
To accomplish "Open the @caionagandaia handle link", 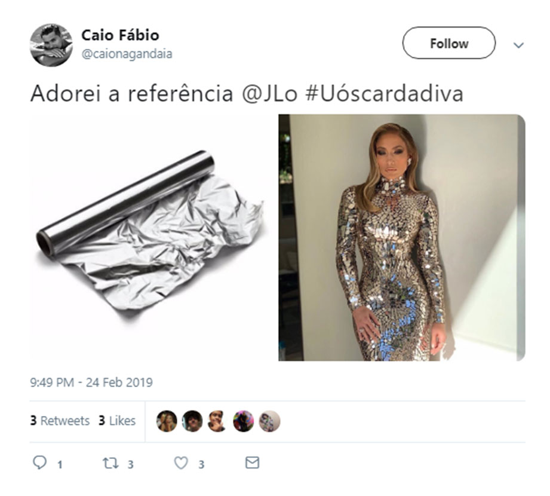I will [127, 54].
